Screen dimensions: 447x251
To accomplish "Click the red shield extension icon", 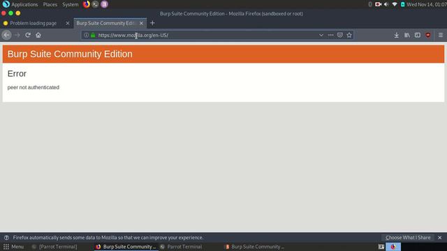I will (x=428, y=35).
